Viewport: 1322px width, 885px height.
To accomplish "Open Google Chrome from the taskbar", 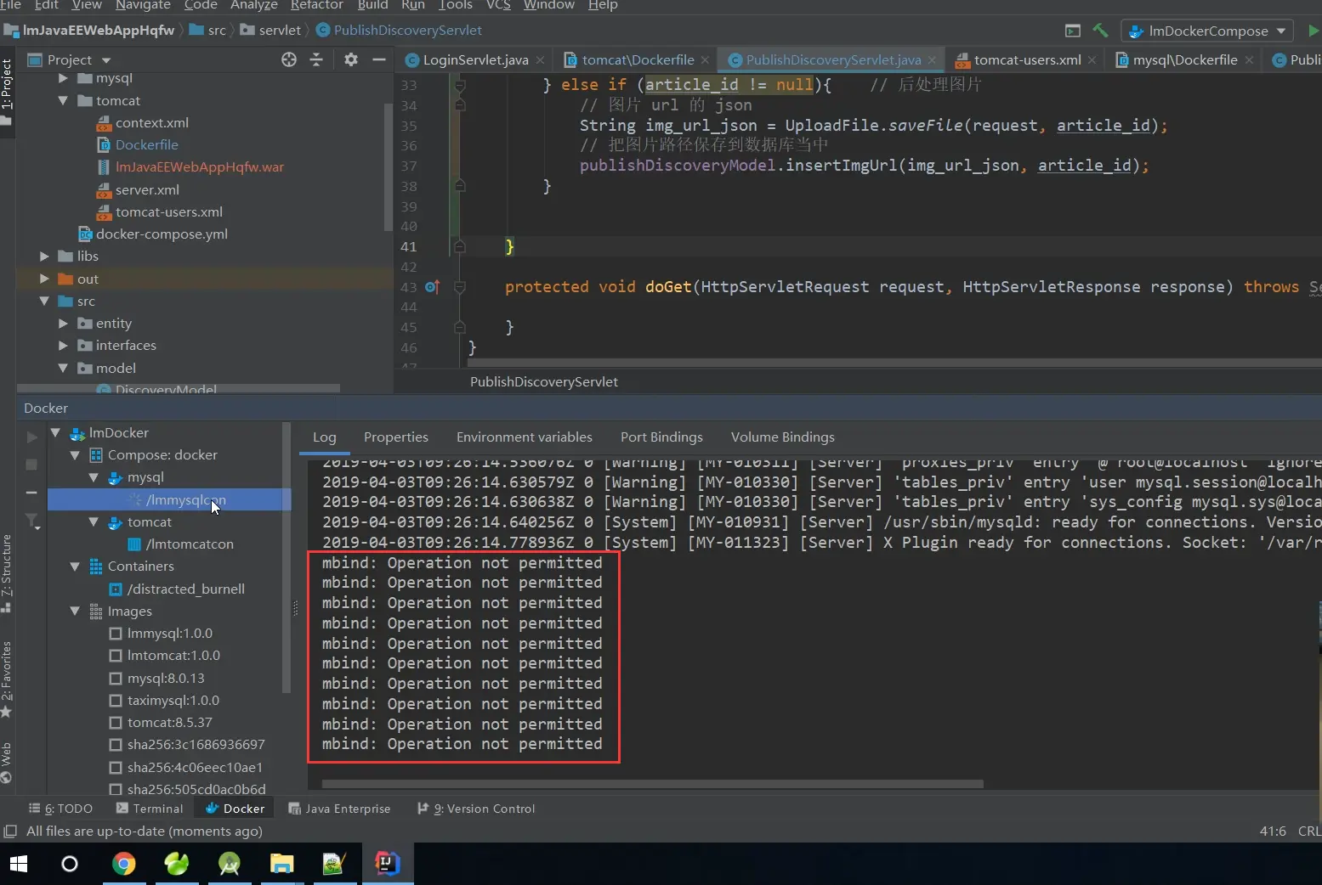I will click(x=124, y=864).
